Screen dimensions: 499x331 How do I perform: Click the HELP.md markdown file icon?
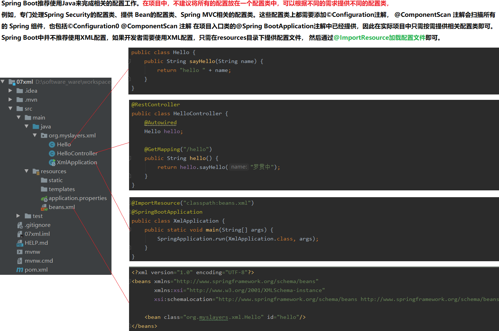click(20, 243)
